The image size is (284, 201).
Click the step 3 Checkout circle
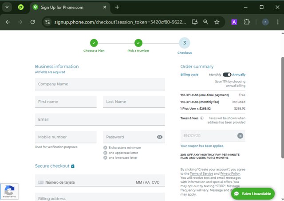pos(185,43)
